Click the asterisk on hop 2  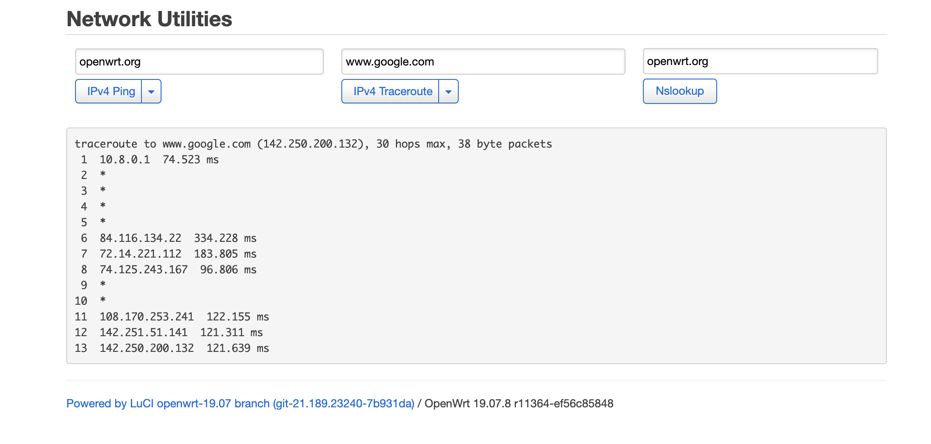coord(103,175)
